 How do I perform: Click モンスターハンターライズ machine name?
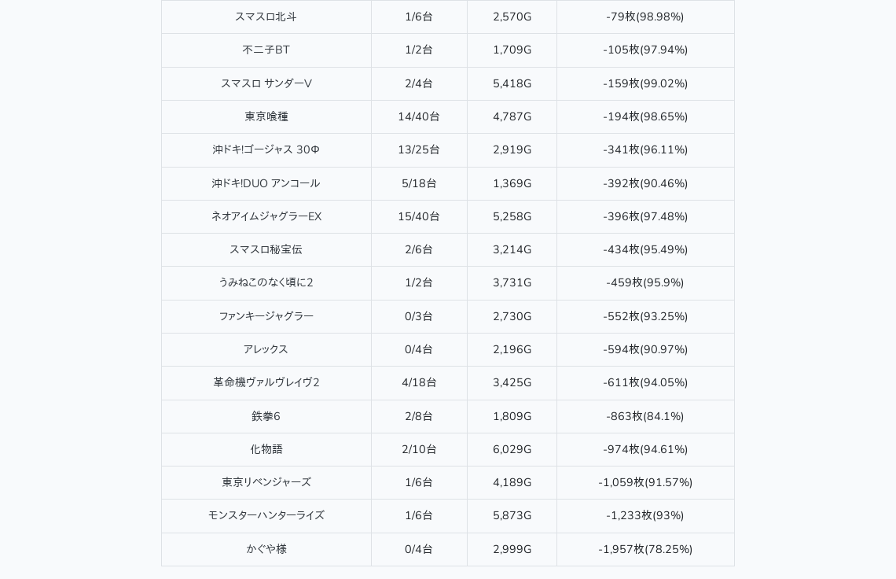pyautogui.click(x=266, y=515)
